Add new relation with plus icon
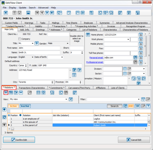The height and width of the screenshot is (150, 153). (x=6, y=93)
